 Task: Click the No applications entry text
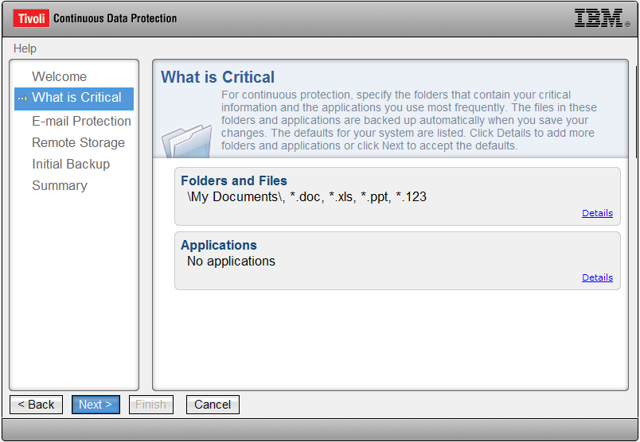click(231, 261)
